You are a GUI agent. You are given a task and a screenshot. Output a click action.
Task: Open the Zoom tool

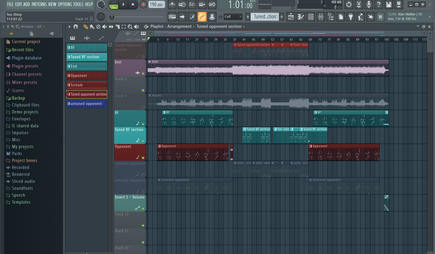click(x=130, y=27)
